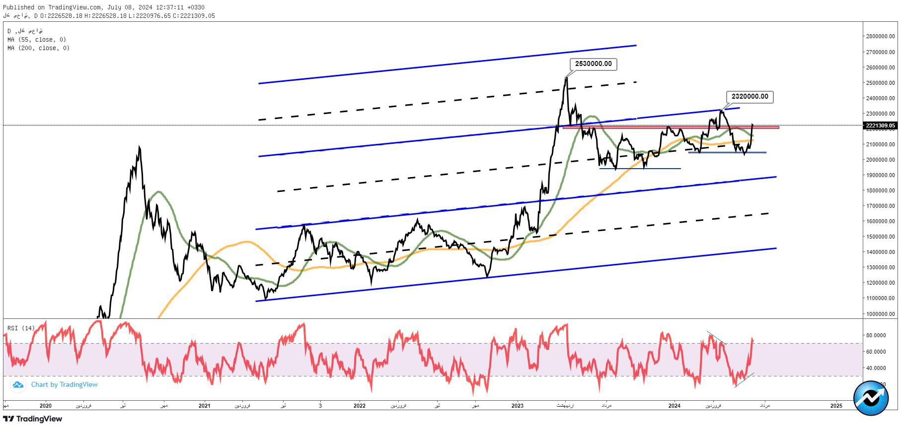Screen dimensions: 901x428
Task: Click the 1200000.00 price axis label
Action: click(880, 283)
